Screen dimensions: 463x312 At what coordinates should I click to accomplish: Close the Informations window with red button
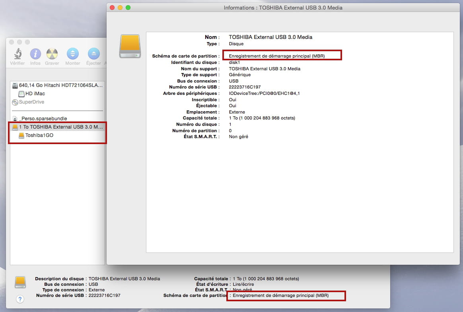[112, 8]
